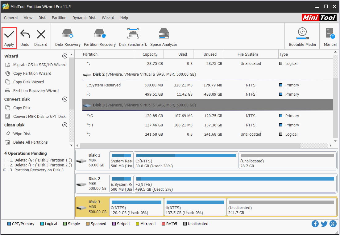Open the Dynamic Disk menu
340x235 pixels.
pyautogui.click(x=84, y=18)
